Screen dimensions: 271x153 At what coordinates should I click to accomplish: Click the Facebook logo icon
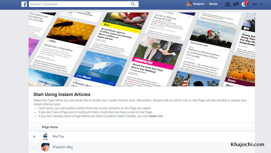click(24, 4)
